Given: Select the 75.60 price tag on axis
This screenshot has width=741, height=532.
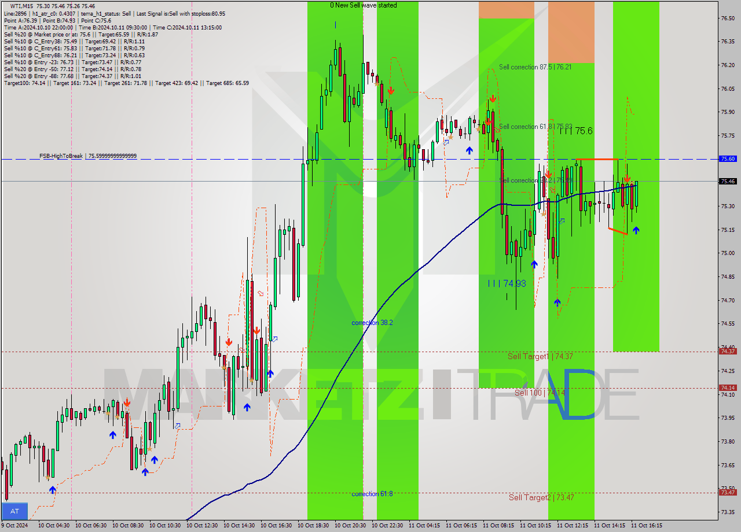Looking at the screenshot, I should tap(728, 158).
